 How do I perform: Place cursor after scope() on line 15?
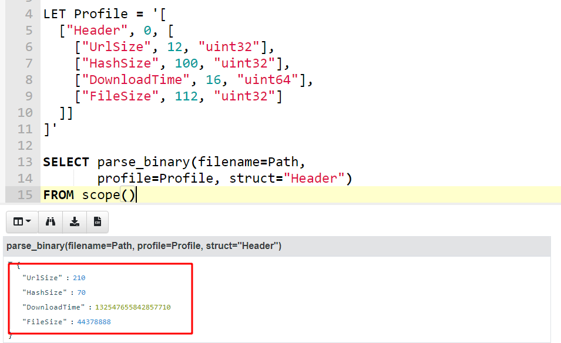pyautogui.click(x=136, y=195)
